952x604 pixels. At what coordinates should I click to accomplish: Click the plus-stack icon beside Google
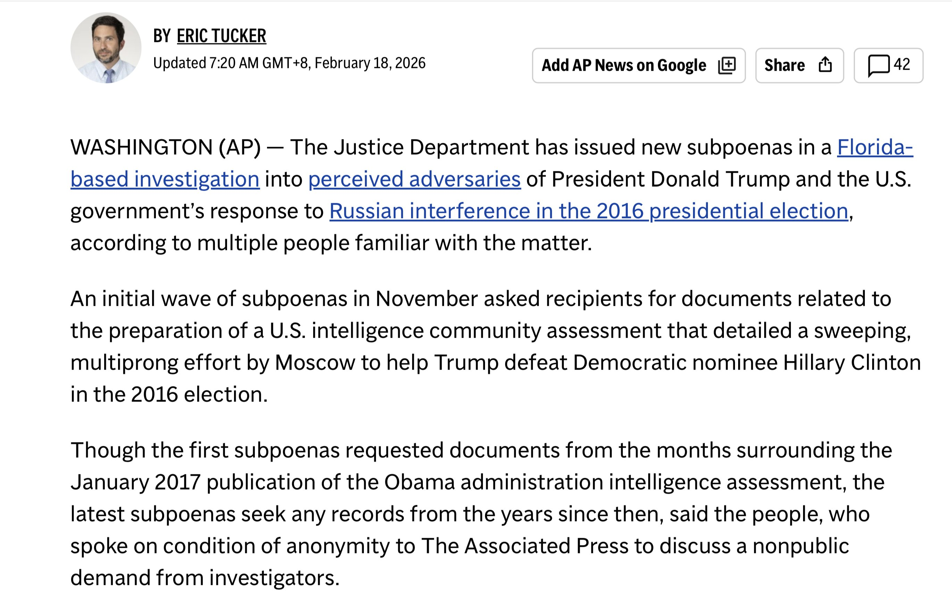click(727, 65)
